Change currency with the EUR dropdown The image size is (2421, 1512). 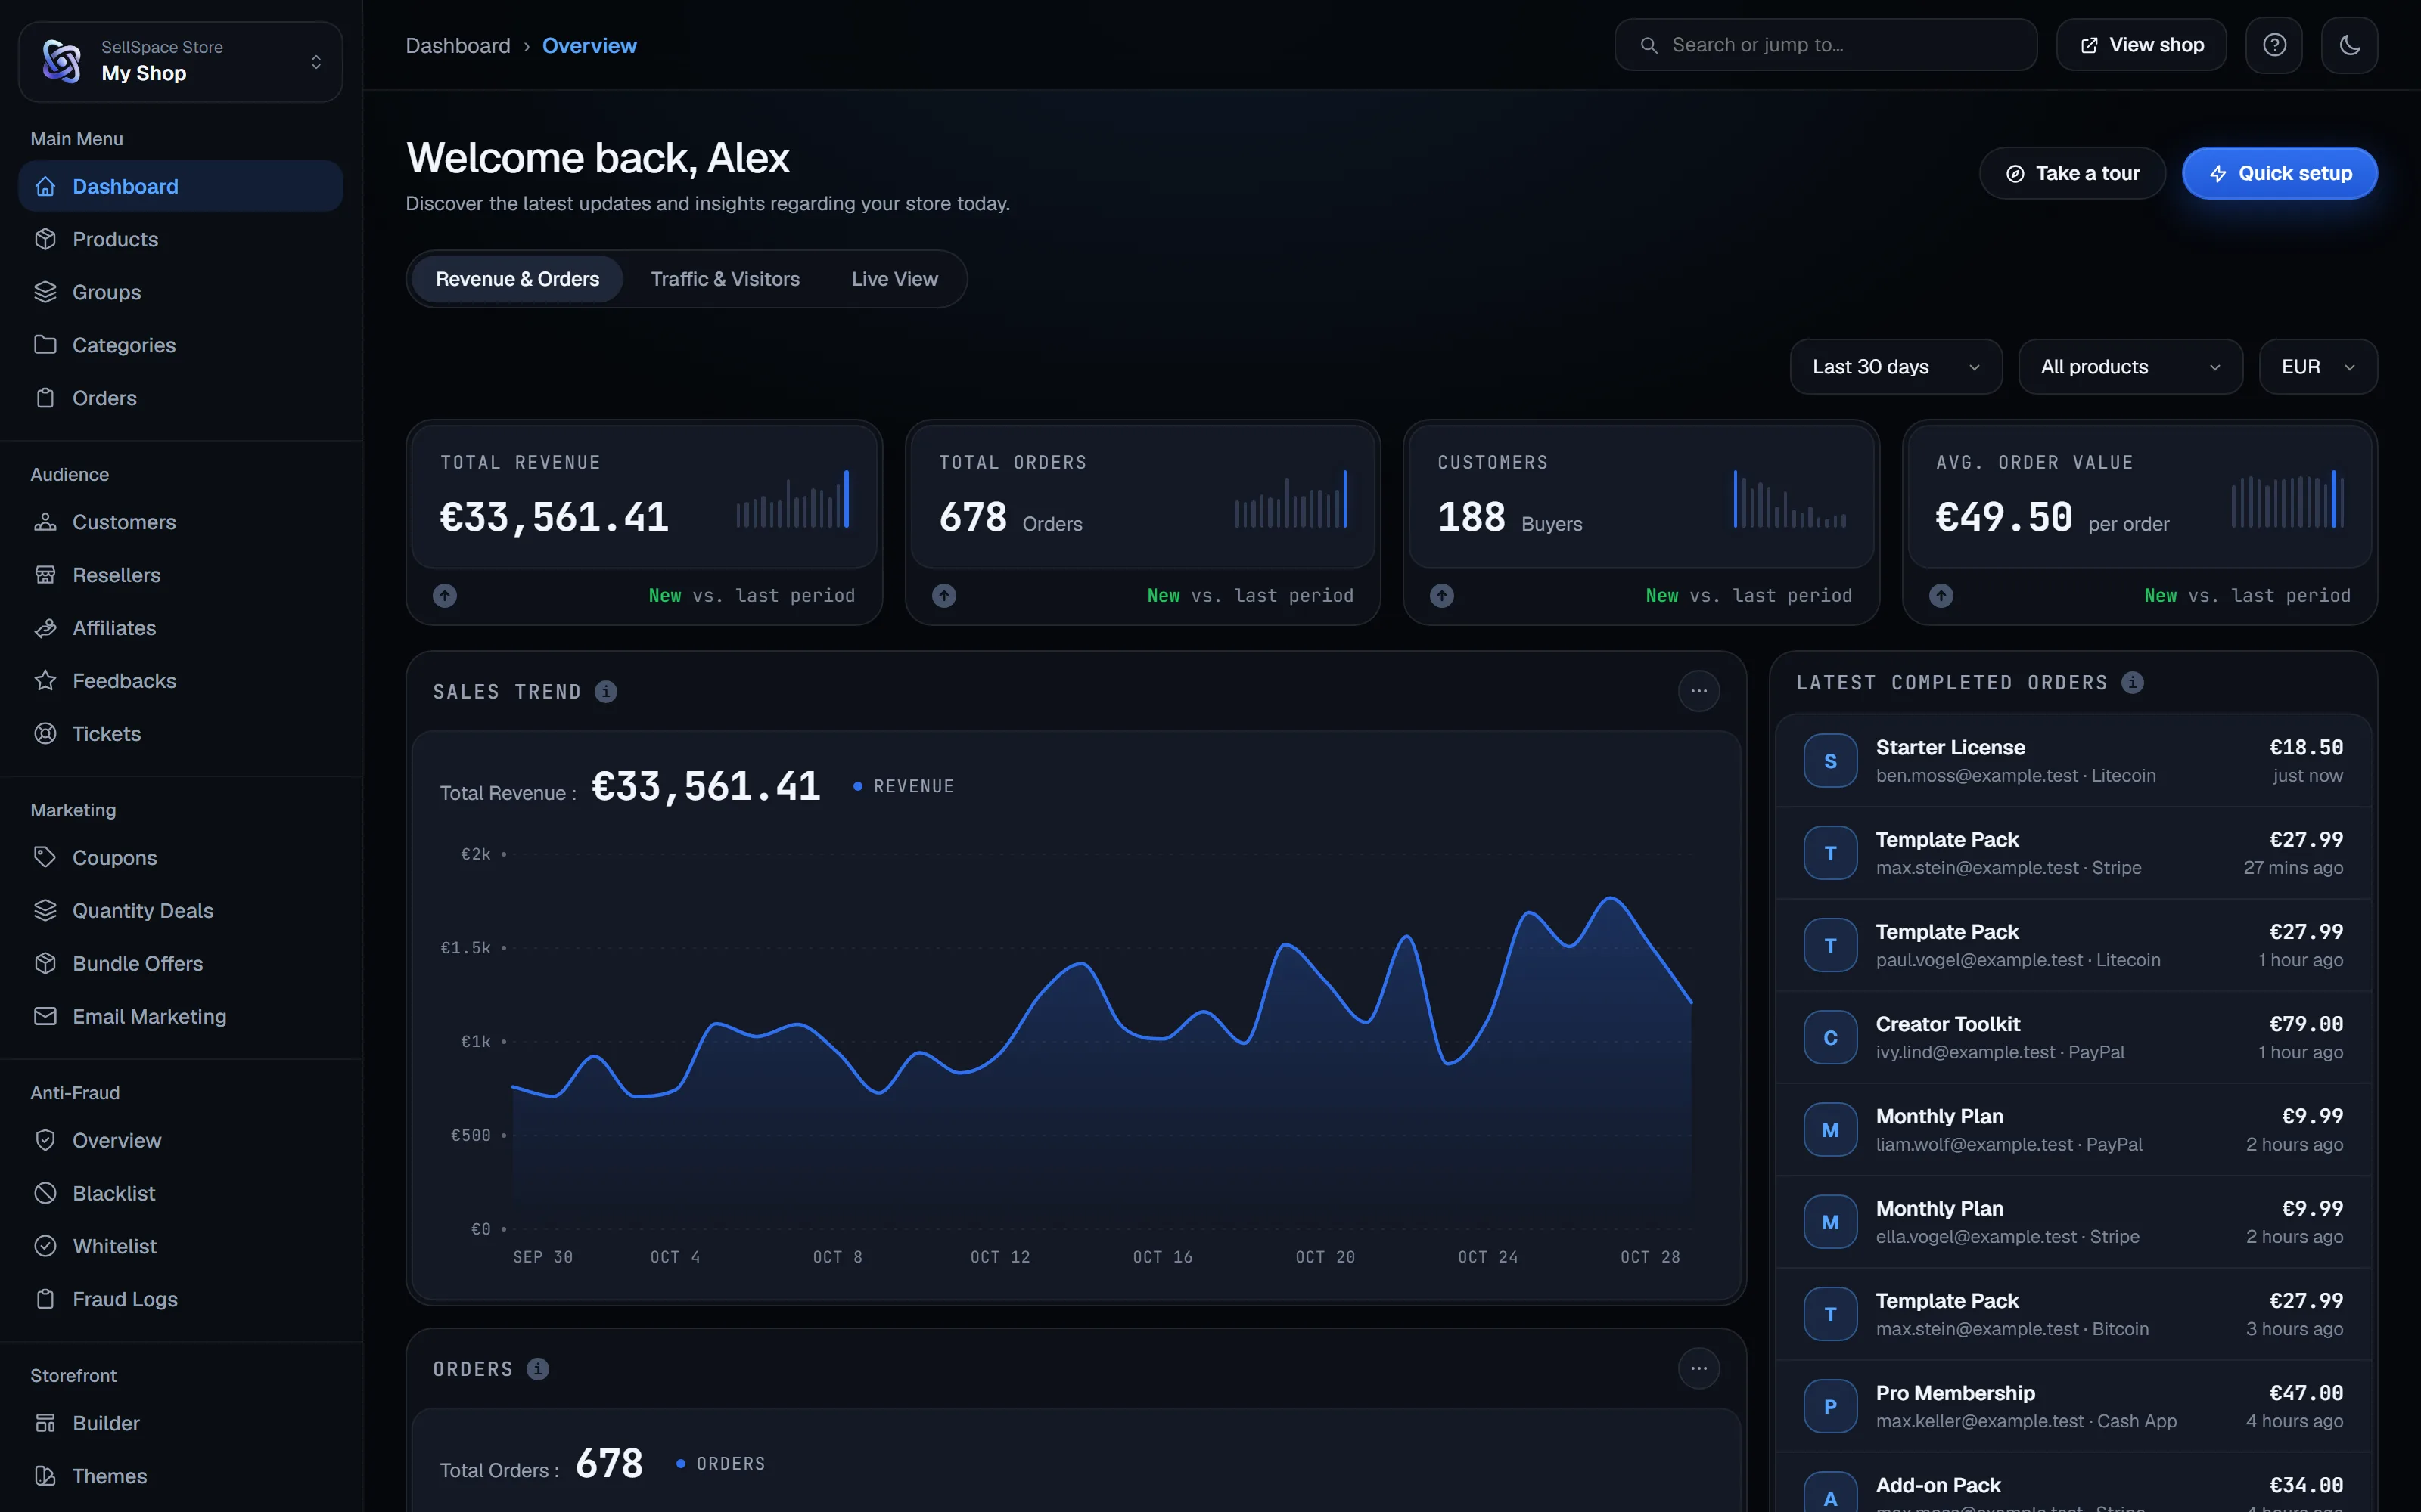pyautogui.click(x=2318, y=367)
